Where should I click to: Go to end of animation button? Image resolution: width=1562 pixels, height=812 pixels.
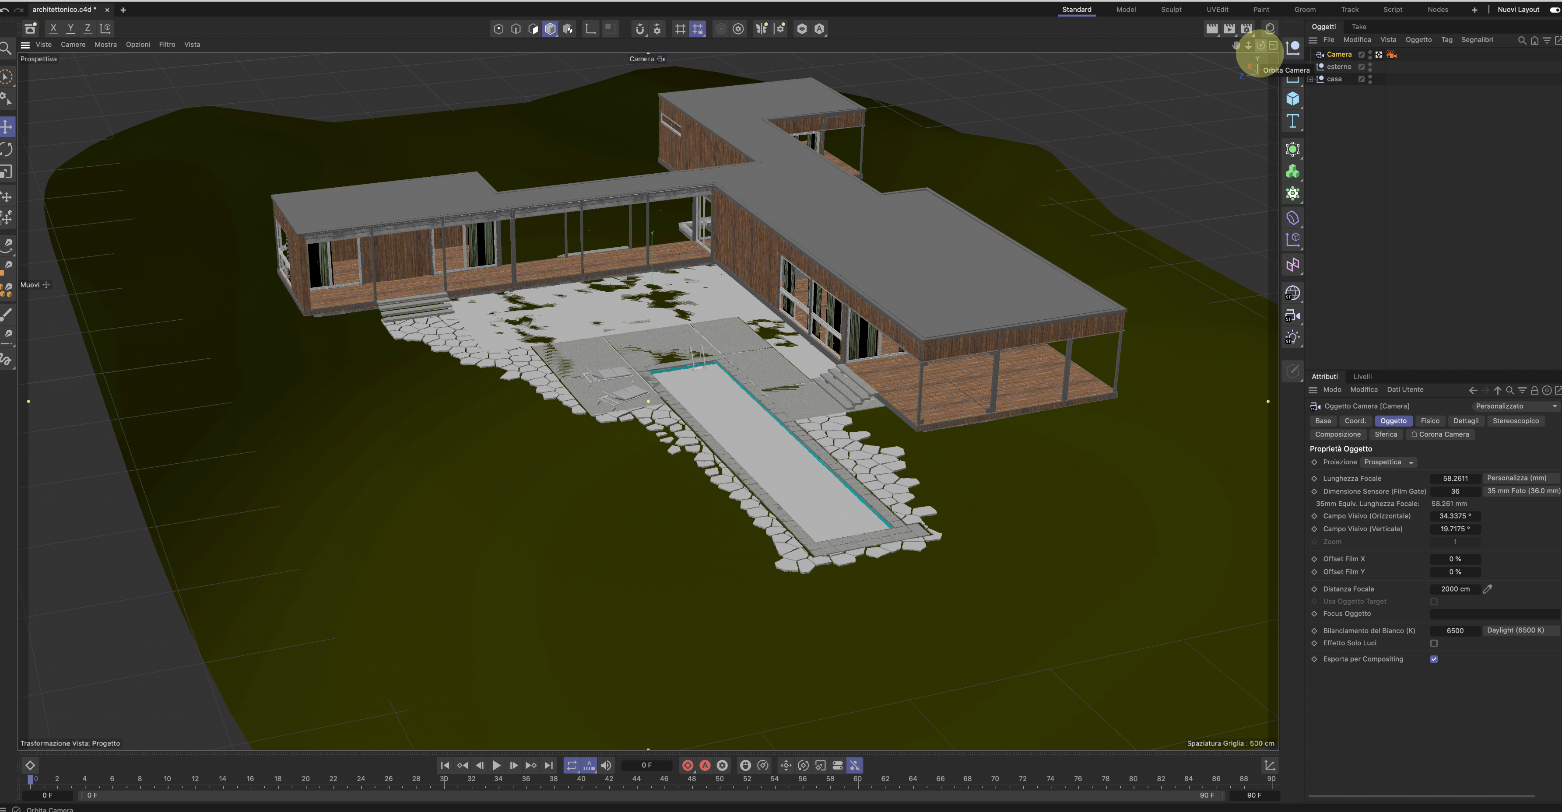[x=549, y=765]
